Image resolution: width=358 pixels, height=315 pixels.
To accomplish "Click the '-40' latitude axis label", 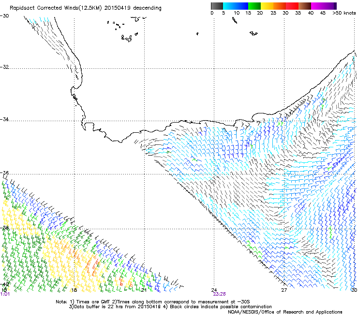I will pyautogui.click(x=4, y=284).
